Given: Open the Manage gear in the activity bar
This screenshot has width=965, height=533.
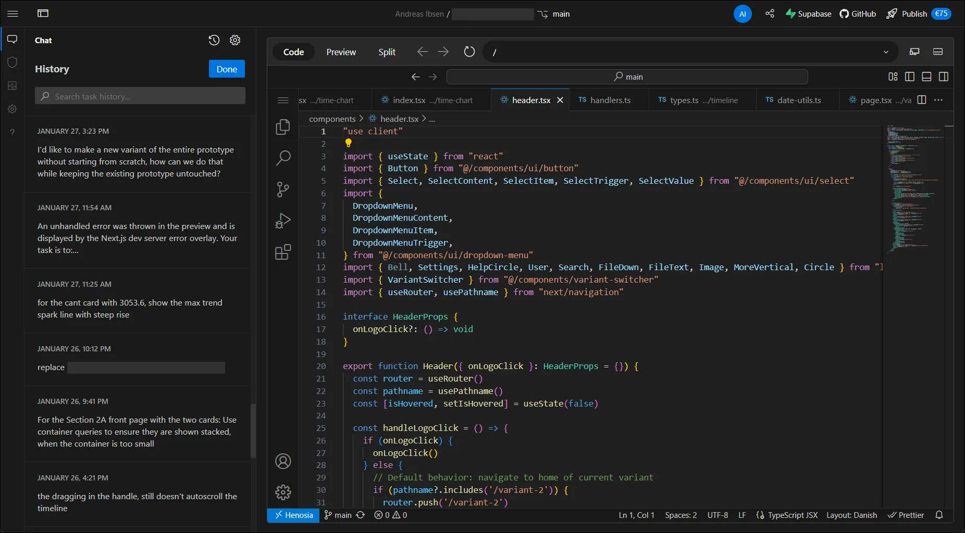Looking at the screenshot, I should point(283,492).
